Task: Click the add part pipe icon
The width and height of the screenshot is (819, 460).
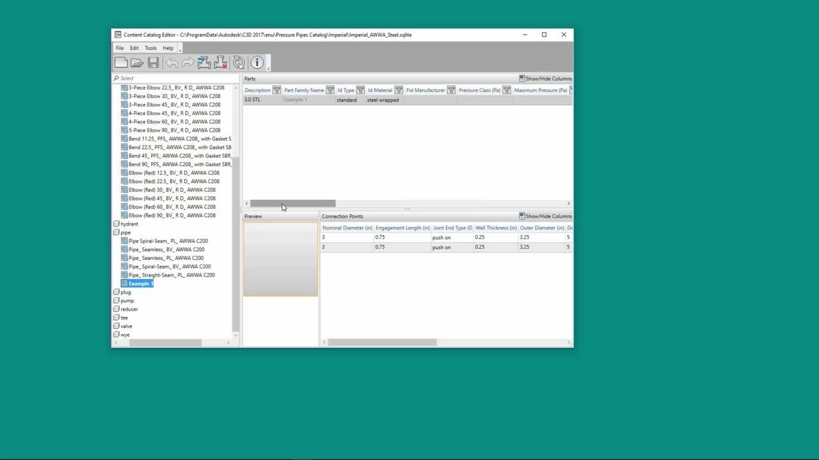Action: [204, 62]
